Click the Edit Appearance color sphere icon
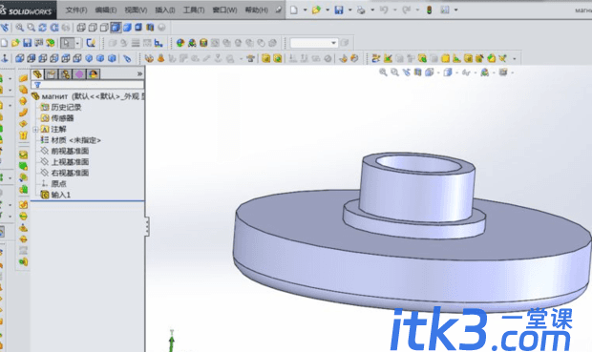 pos(180,43)
